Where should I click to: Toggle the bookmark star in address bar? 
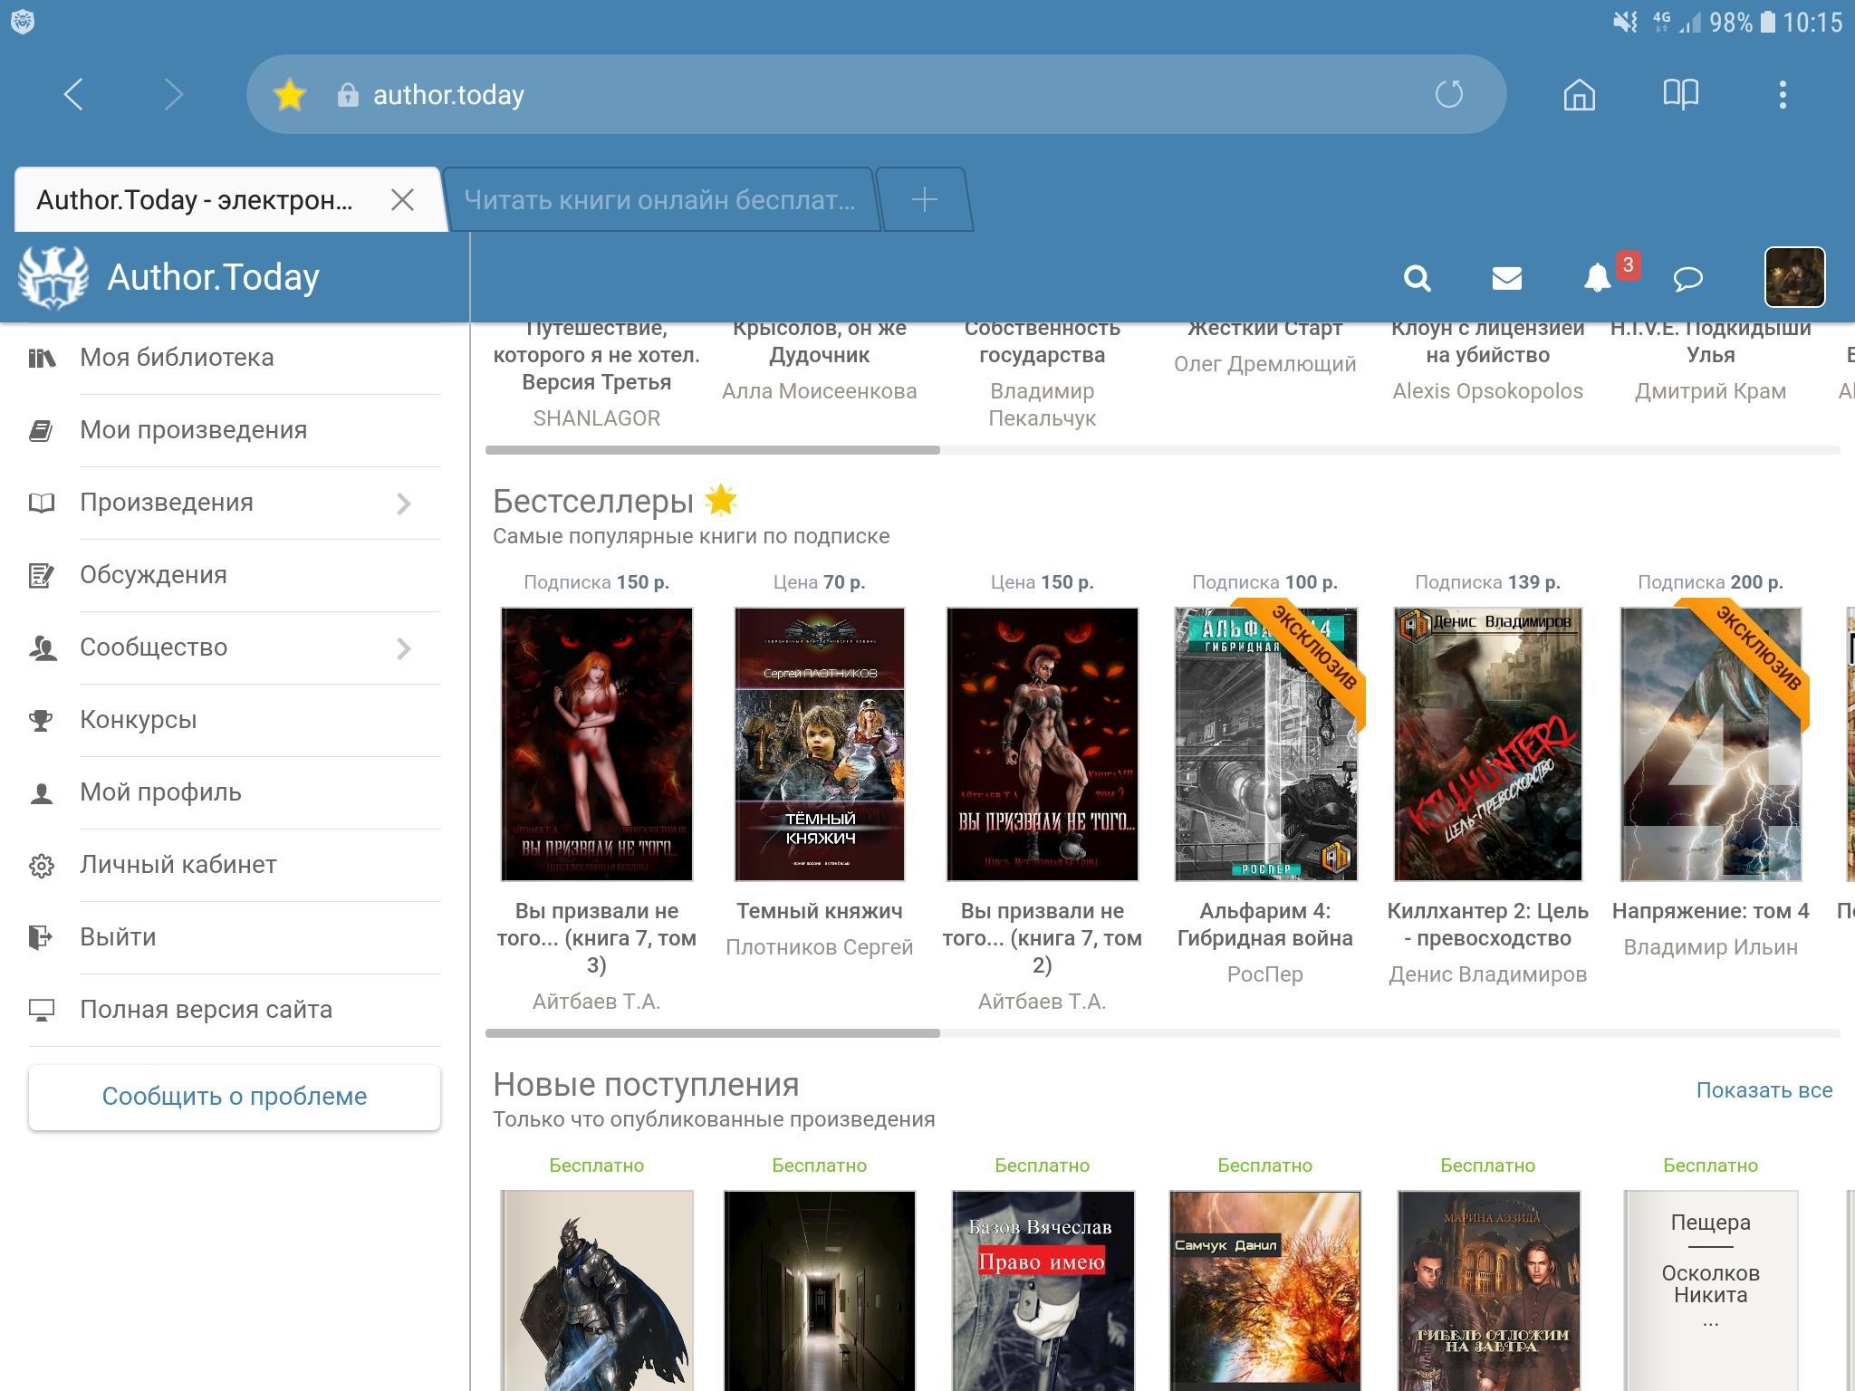[x=290, y=95]
